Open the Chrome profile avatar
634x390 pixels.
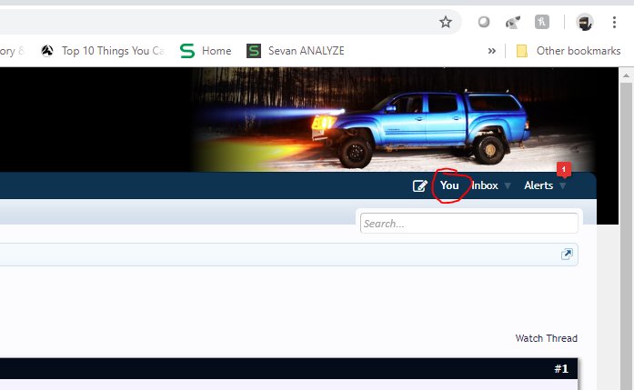[584, 22]
